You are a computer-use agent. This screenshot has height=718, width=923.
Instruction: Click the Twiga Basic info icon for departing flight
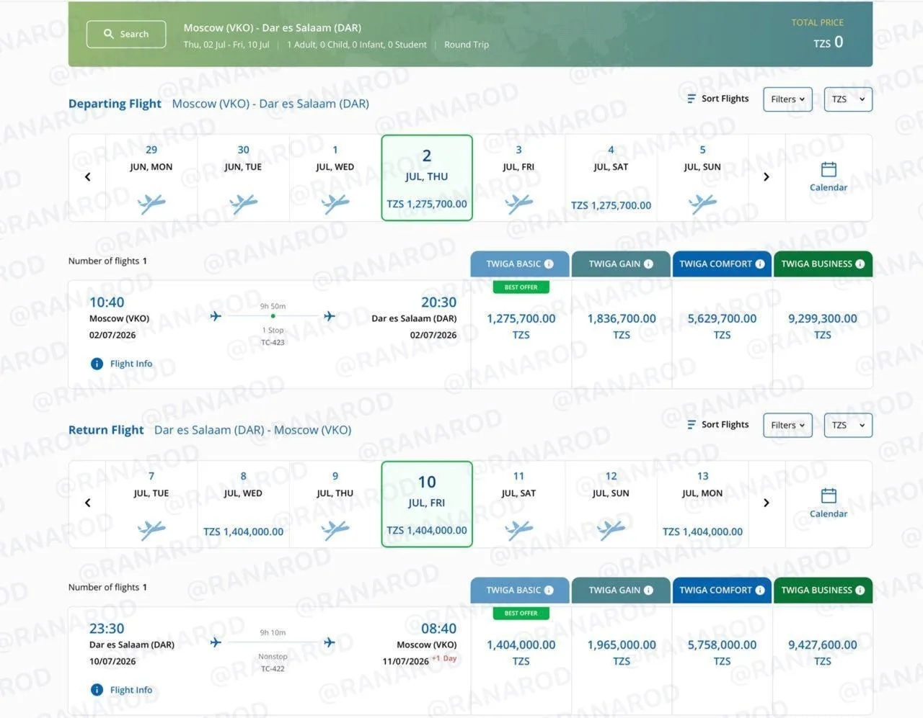[549, 264]
